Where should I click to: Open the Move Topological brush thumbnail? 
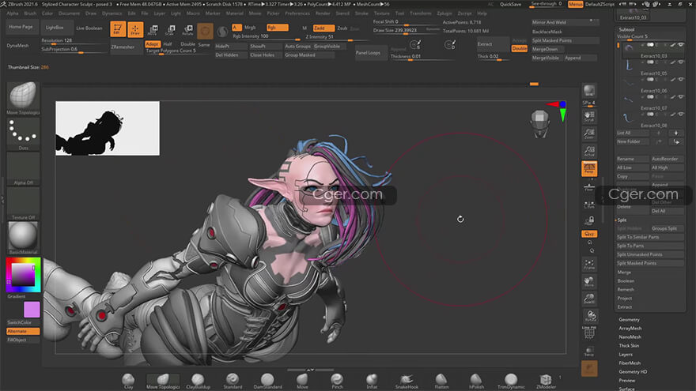tap(23, 99)
